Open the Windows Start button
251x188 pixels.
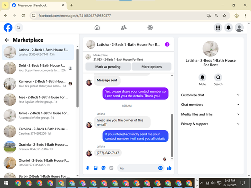6,183
